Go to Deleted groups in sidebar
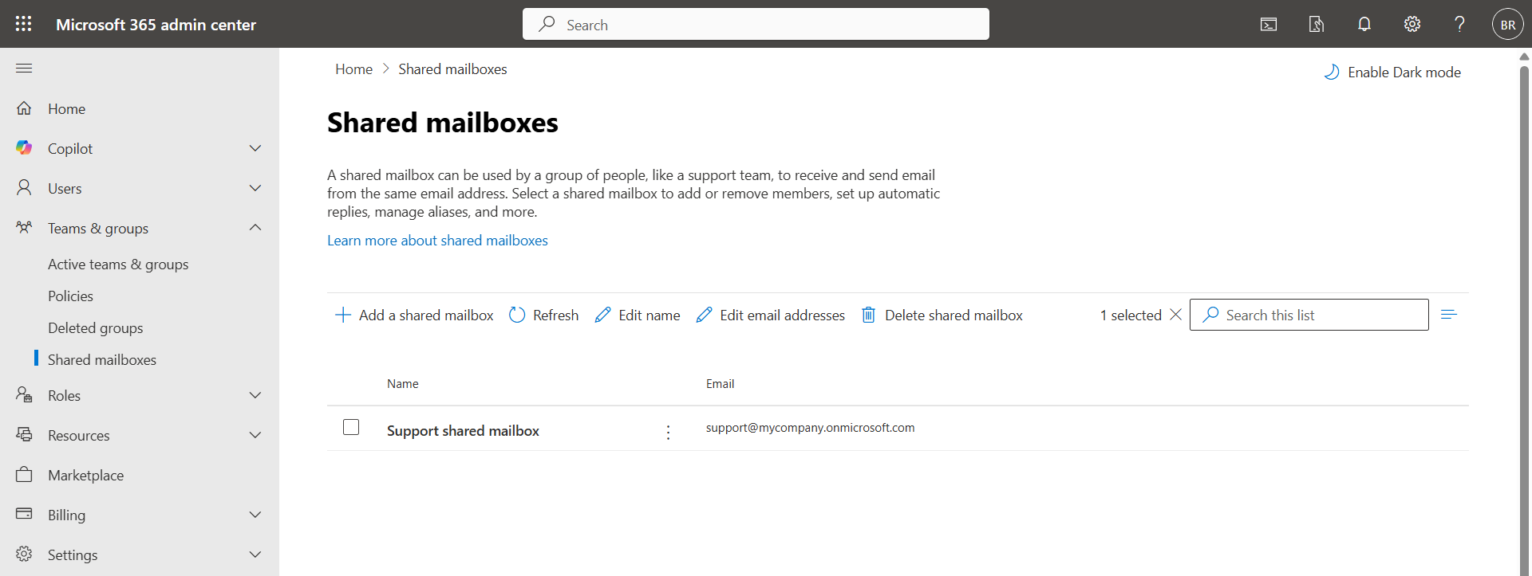The width and height of the screenshot is (1532, 576). [96, 328]
